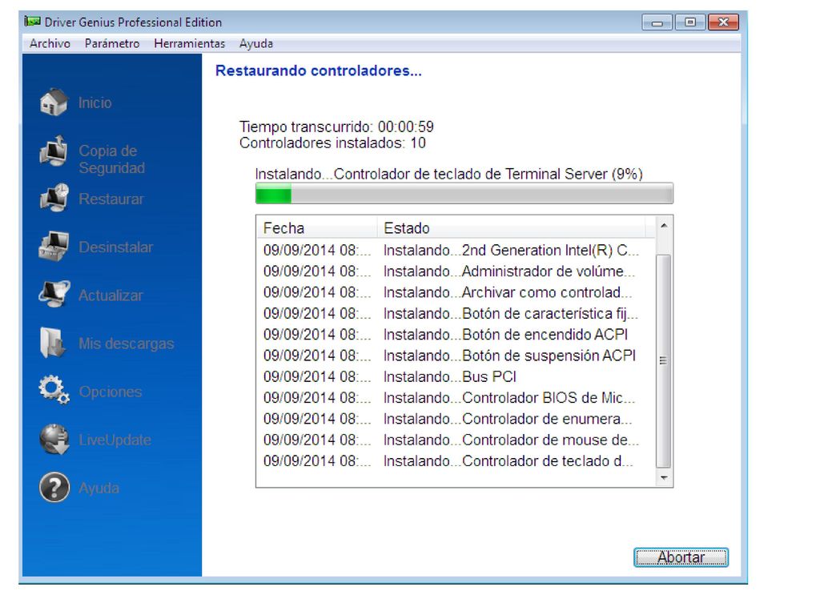820x615 pixels.
Task: Click Tiempo transcurrido 00:00:59 text
Action: coord(336,127)
